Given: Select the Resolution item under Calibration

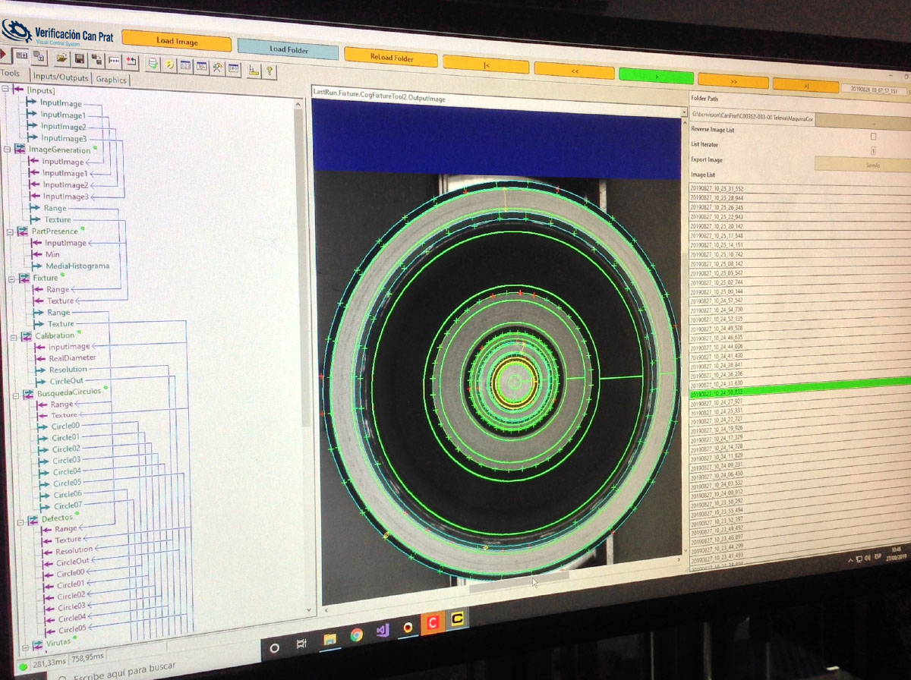Looking at the screenshot, I should (x=68, y=370).
